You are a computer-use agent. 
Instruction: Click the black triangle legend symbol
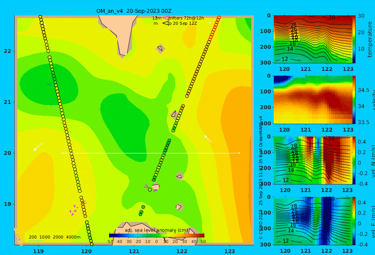(165, 23)
